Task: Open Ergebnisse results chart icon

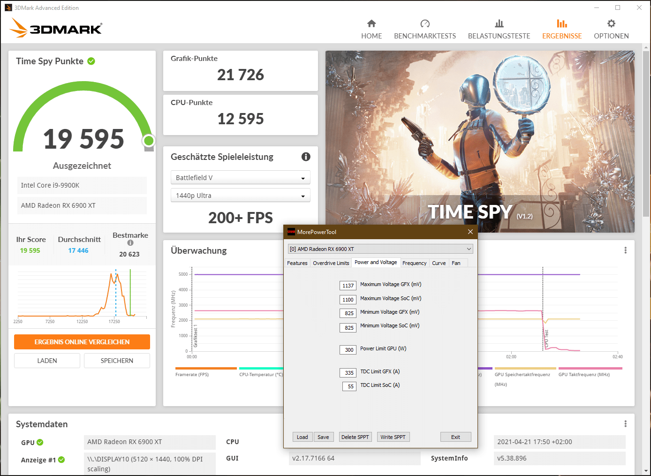Action: coord(562,23)
